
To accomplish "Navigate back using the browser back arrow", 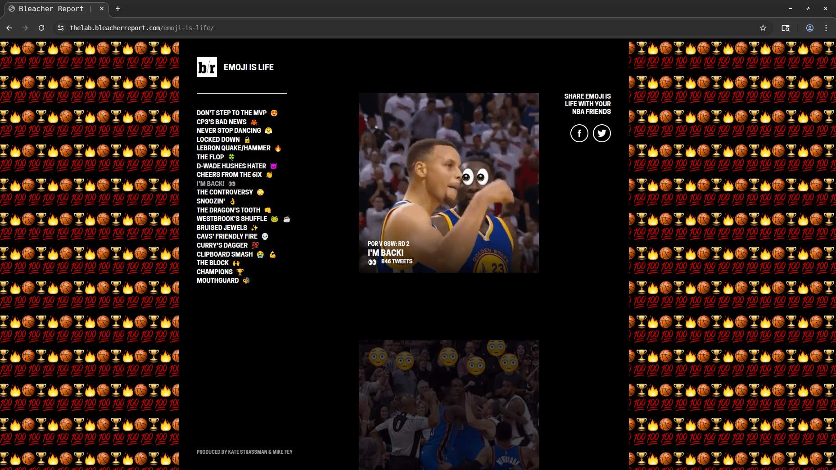I will click(x=9, y=27).
